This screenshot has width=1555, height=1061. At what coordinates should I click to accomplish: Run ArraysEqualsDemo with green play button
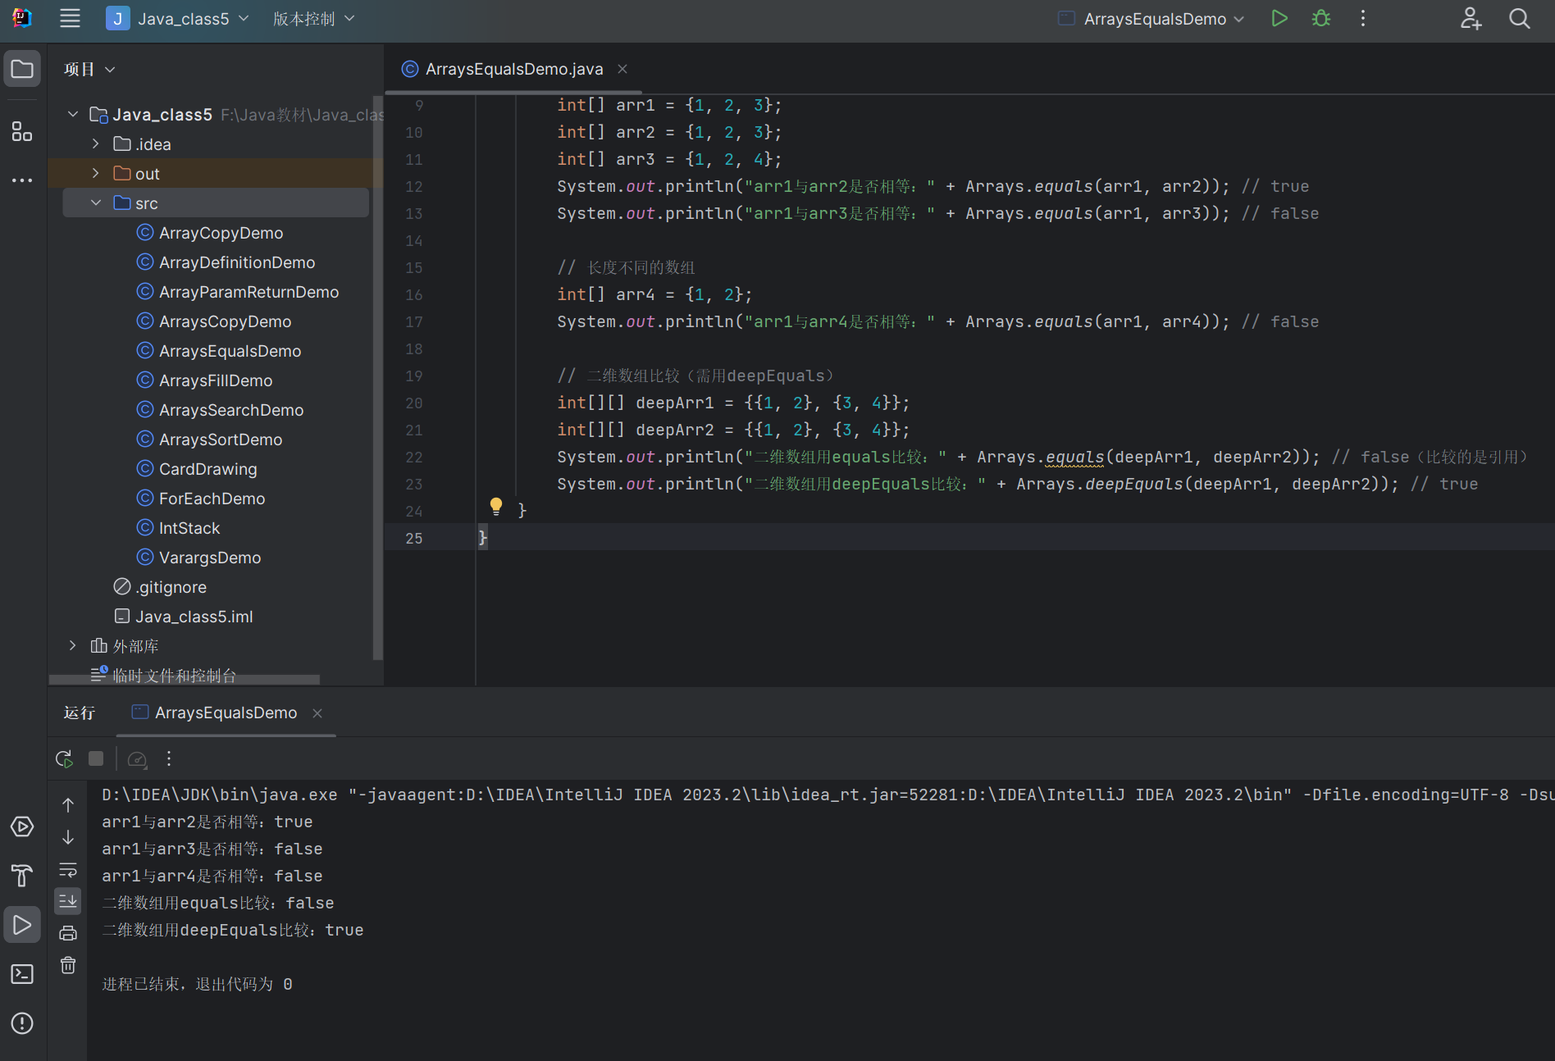click(x=1279, y=18)
